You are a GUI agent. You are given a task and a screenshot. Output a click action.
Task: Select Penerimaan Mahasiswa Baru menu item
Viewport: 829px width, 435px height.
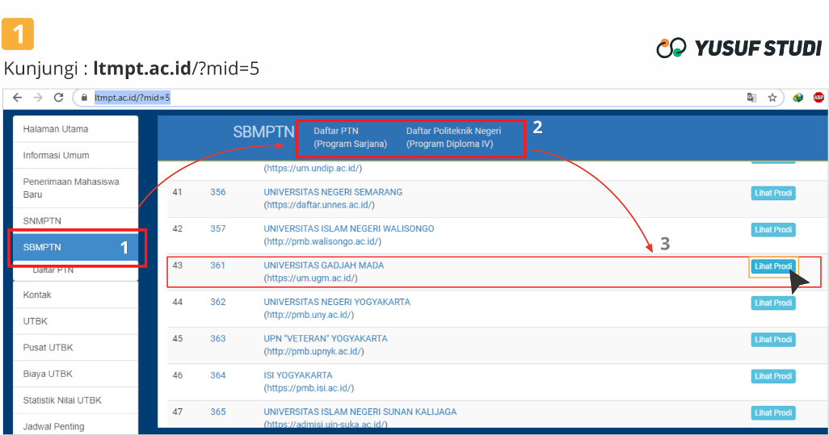pyautogui.click(x=76, y=188)
